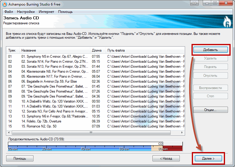The image size is (235, 167).
Task: Select track 09 Die Geschopfe Des Prometheus
Action: pos(95,96)
